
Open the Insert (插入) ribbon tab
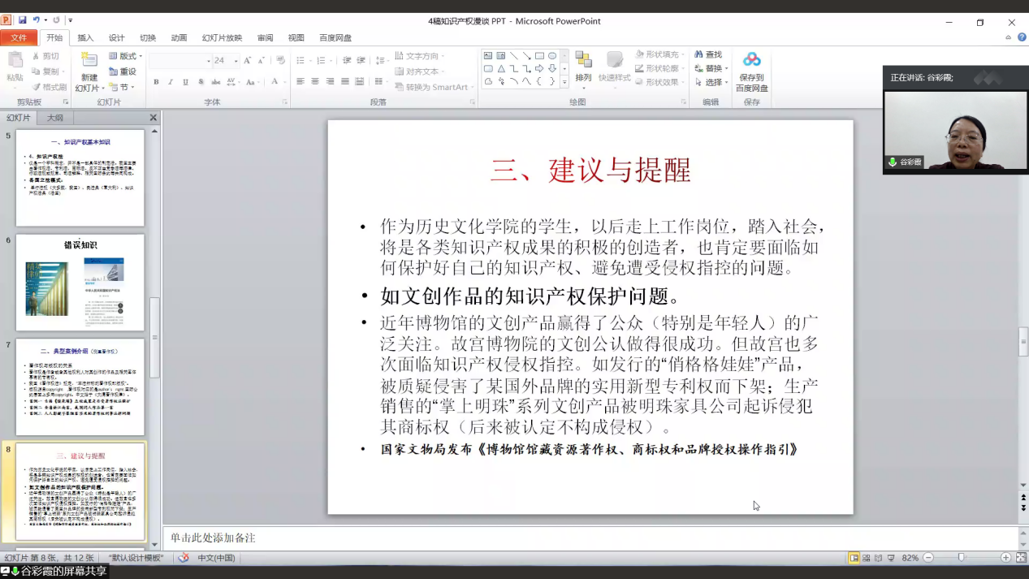(x=85, y=38)
